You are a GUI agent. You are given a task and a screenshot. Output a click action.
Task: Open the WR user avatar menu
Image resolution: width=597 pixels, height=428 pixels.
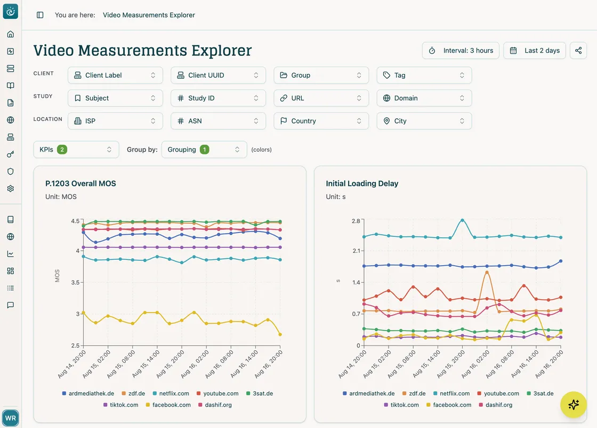(10, 418)
